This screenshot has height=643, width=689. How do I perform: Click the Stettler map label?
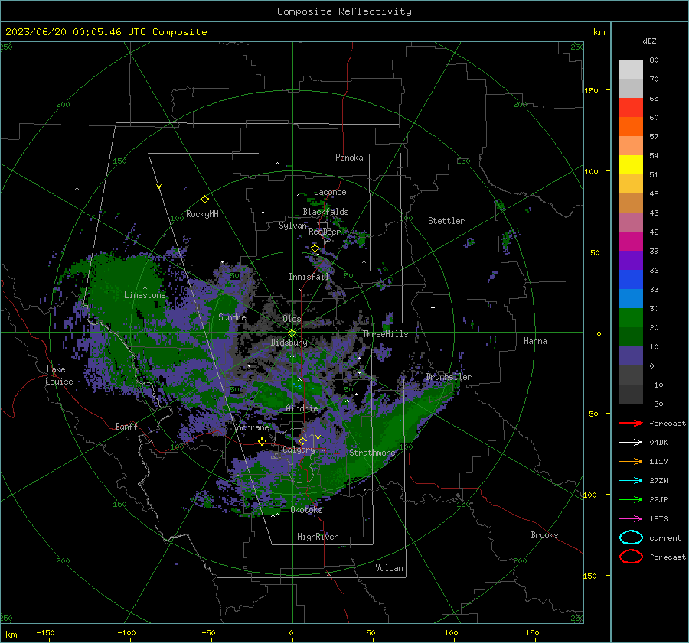[446, 221]
